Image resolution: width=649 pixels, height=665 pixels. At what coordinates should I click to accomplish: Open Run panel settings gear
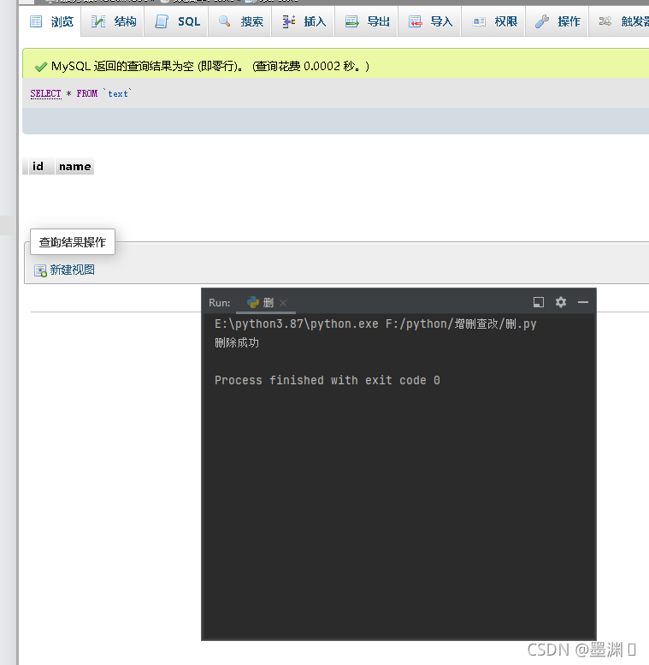[561, 302]
